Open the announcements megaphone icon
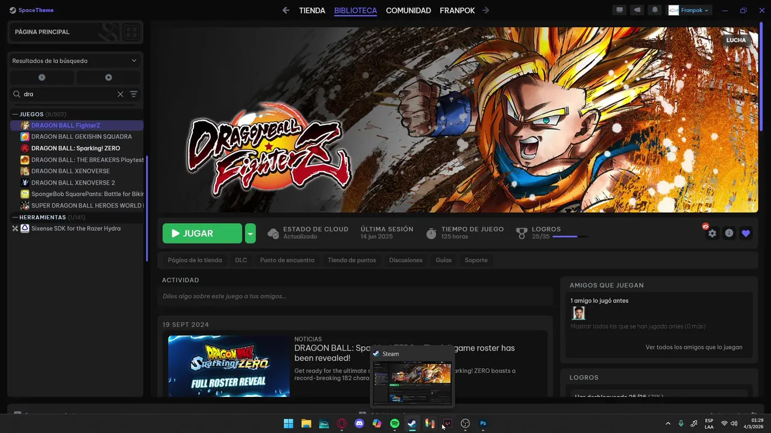Image resolution: width=771 pixels, height=433 pixels. (637, 10)
